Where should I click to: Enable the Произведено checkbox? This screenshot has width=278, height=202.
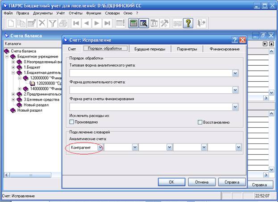click(x=72, y=122)
